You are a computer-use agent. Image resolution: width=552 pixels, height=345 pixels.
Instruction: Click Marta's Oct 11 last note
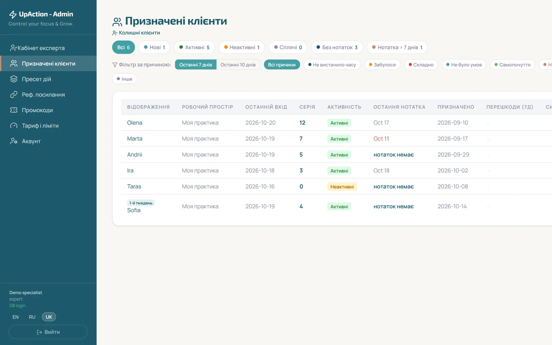381,139
